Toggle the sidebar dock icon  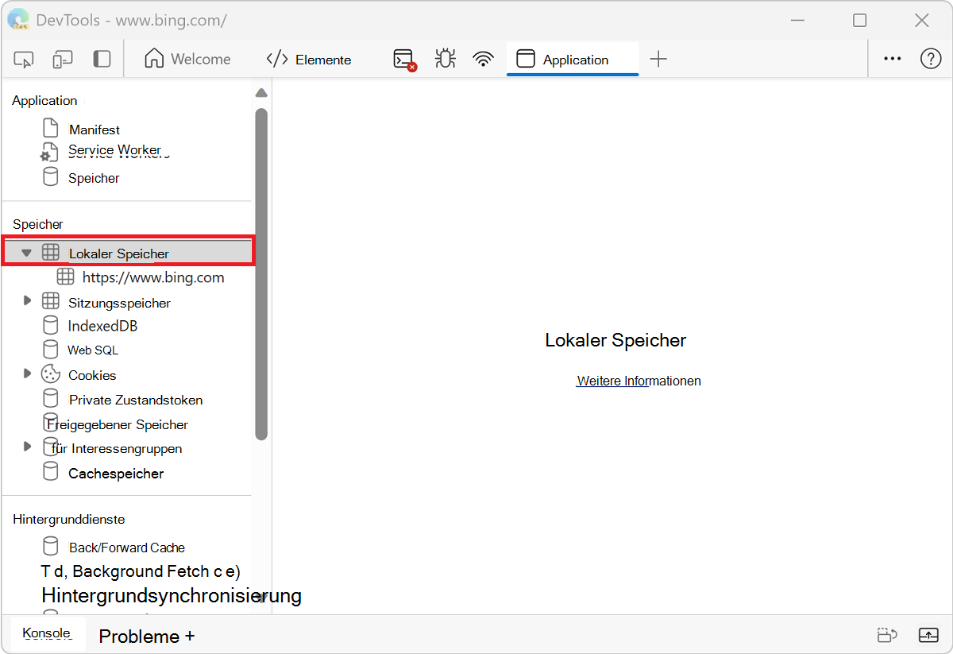102,59
